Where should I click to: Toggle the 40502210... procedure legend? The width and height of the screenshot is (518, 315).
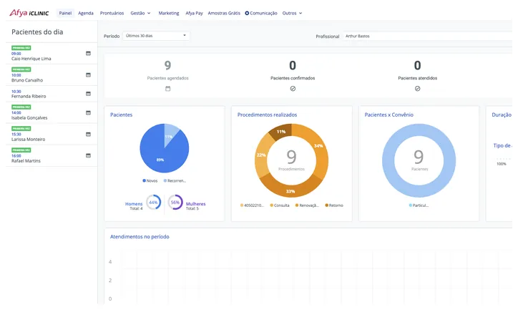tap(252, 205)
